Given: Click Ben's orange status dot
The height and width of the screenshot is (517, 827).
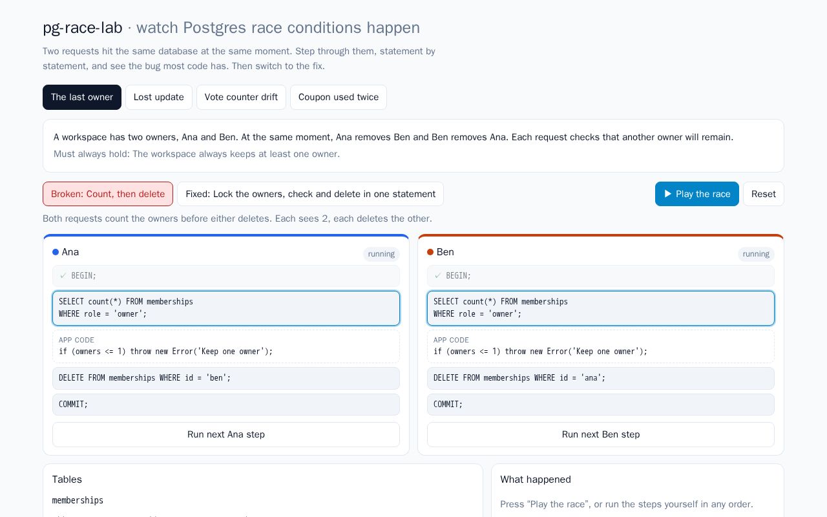Looking at the screenshot, I should 430,252.
